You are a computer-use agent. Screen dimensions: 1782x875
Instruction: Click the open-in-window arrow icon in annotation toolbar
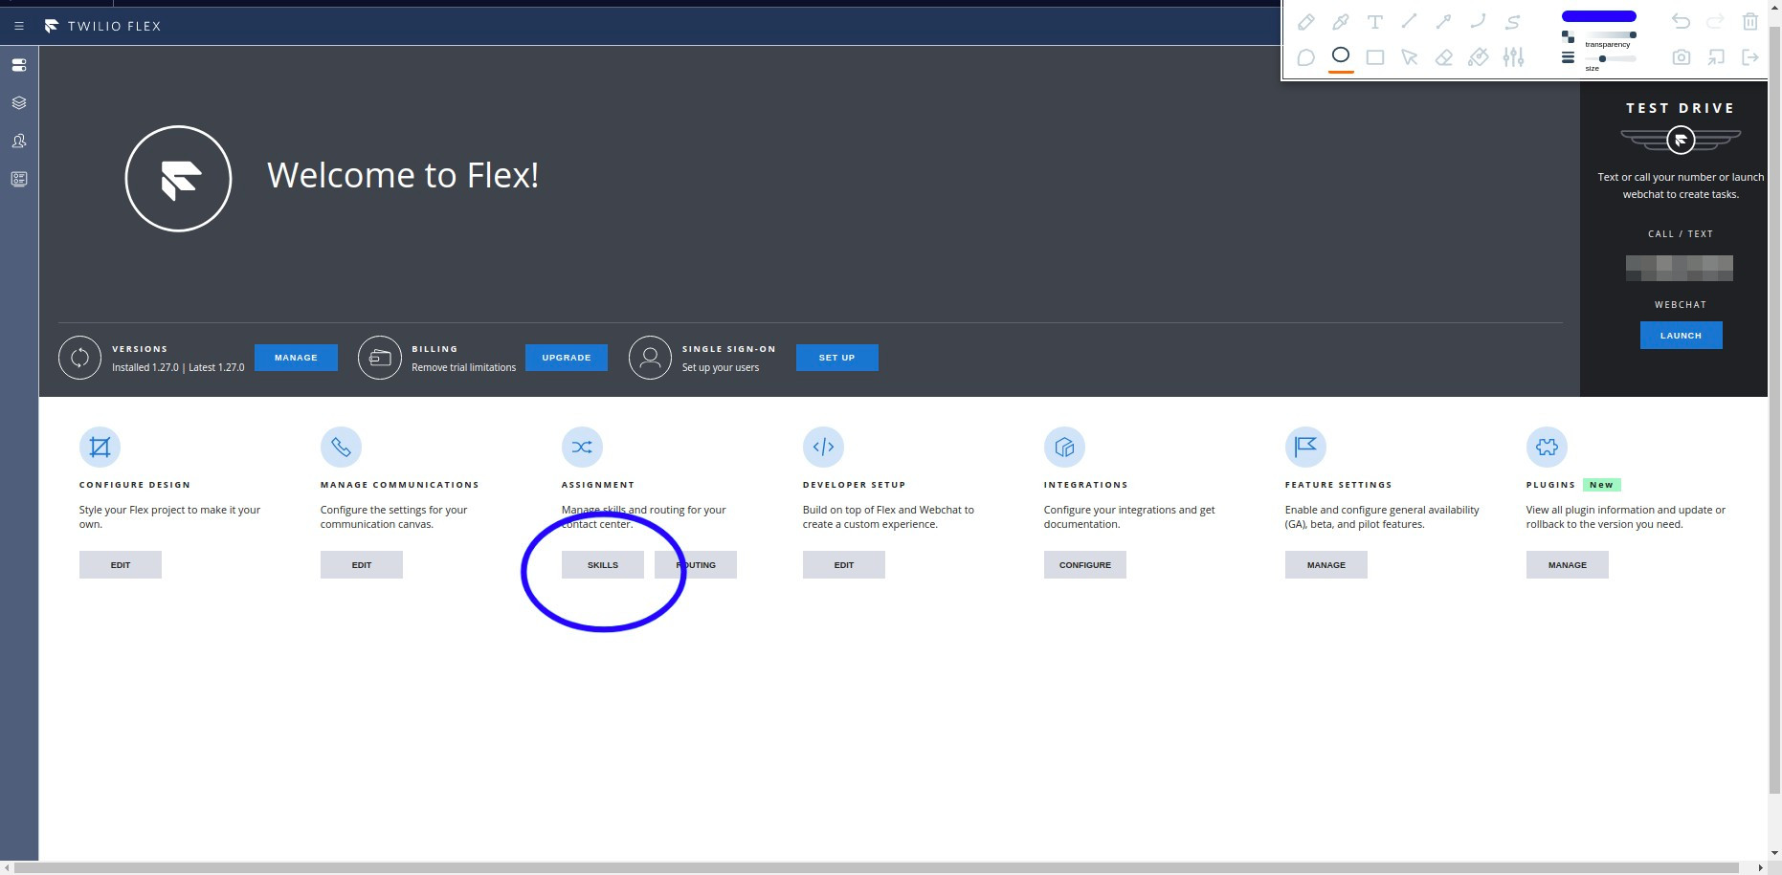tap(1716, 57)
